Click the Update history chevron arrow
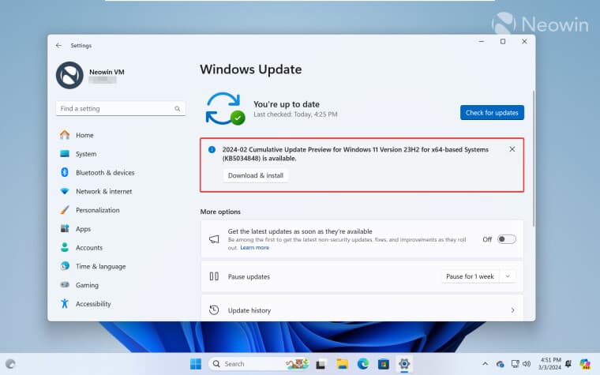 point(512,310)
